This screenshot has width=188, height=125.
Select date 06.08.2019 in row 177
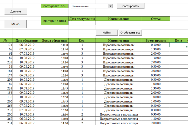click(27, 75)
